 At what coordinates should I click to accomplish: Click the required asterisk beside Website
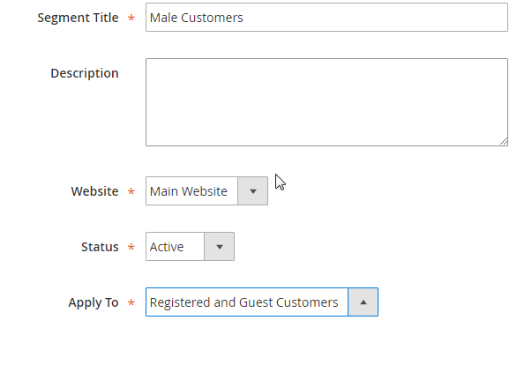(x=131, y=192)
